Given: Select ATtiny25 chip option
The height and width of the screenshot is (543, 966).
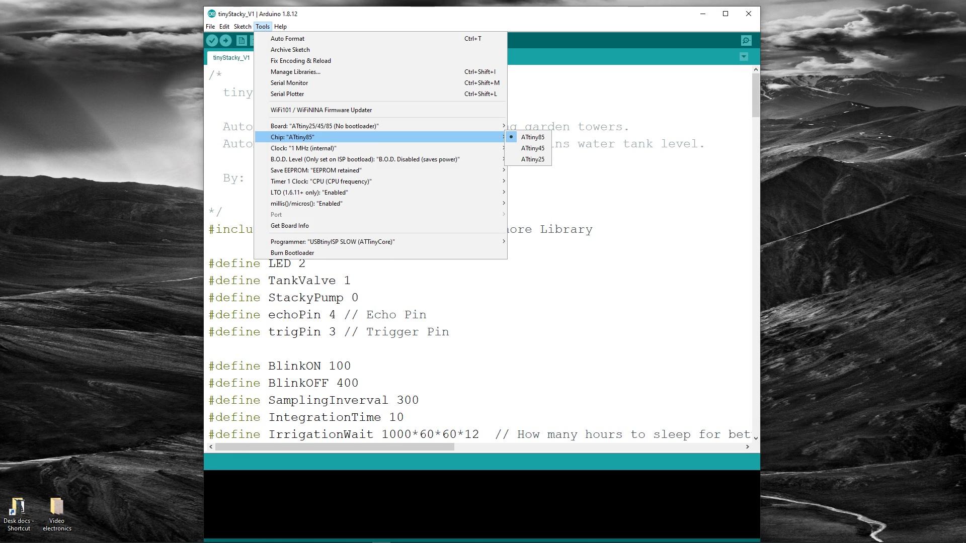Looking at the screenshot, I should pos(532,159).
